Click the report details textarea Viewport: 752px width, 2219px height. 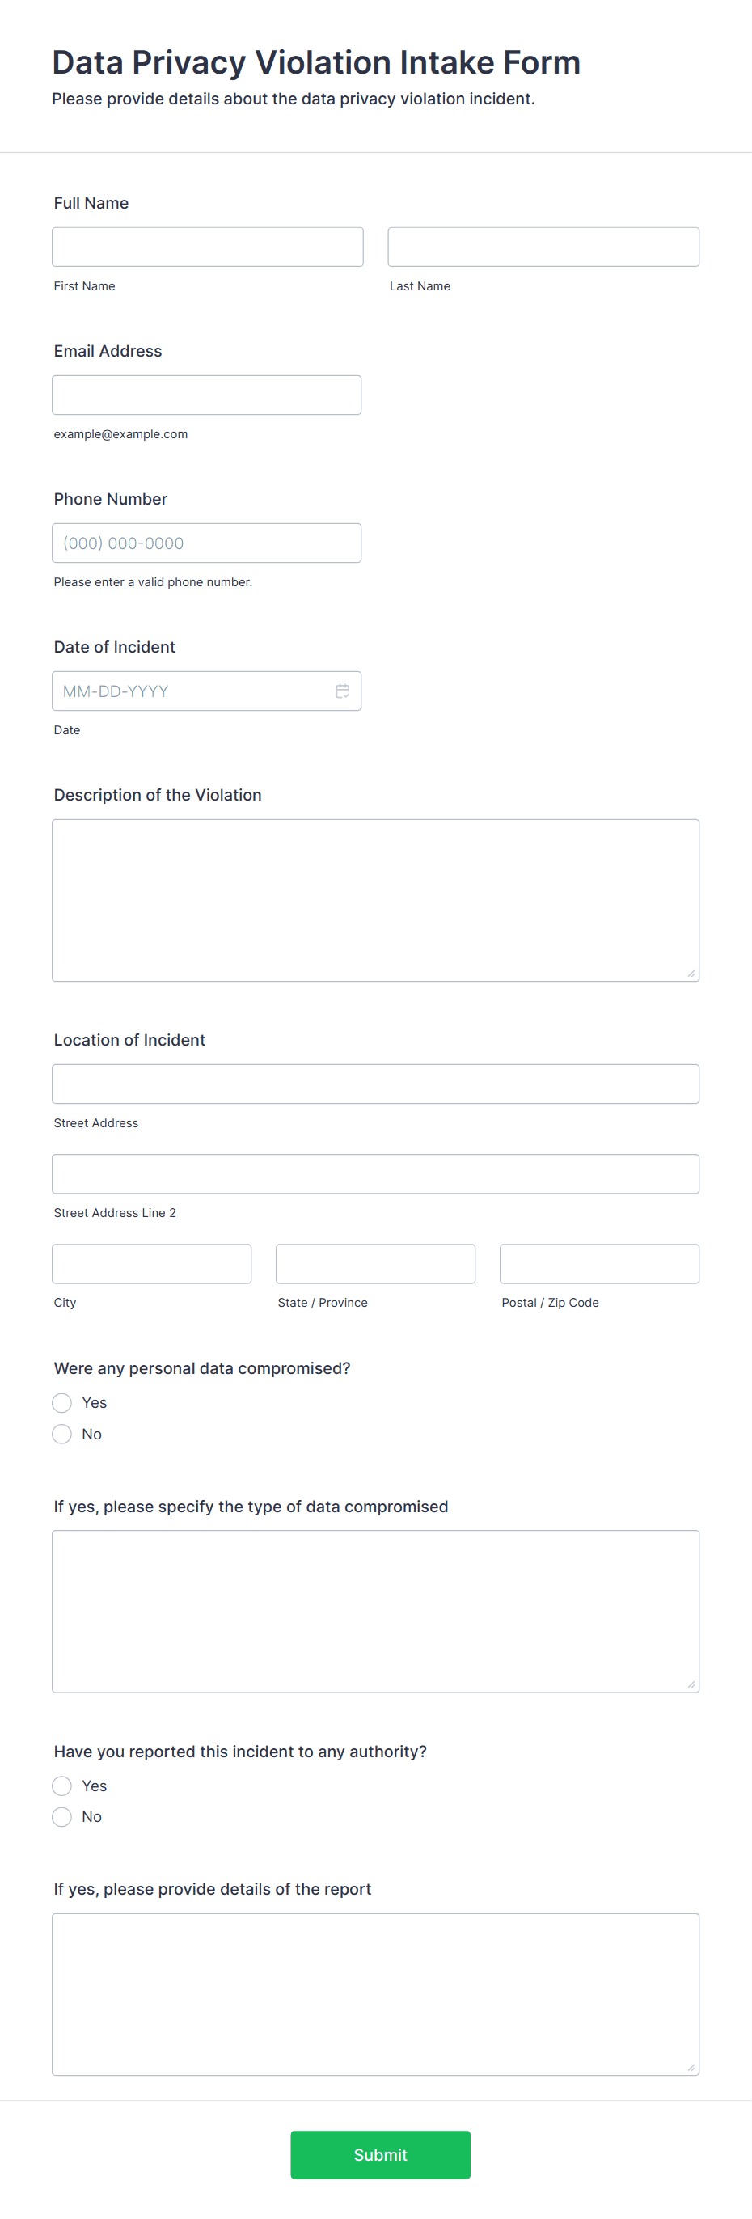[x=374, y=1994]
